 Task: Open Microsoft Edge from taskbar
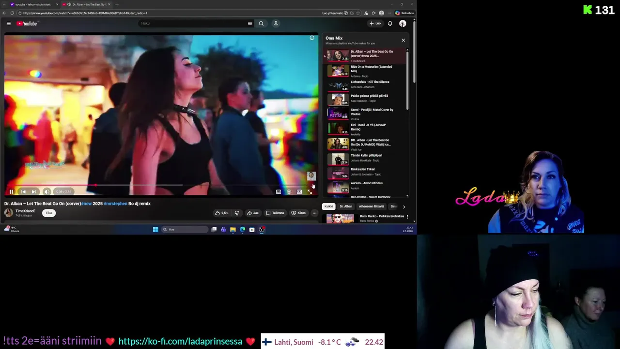pyautogui.click(x=242, y=229)
